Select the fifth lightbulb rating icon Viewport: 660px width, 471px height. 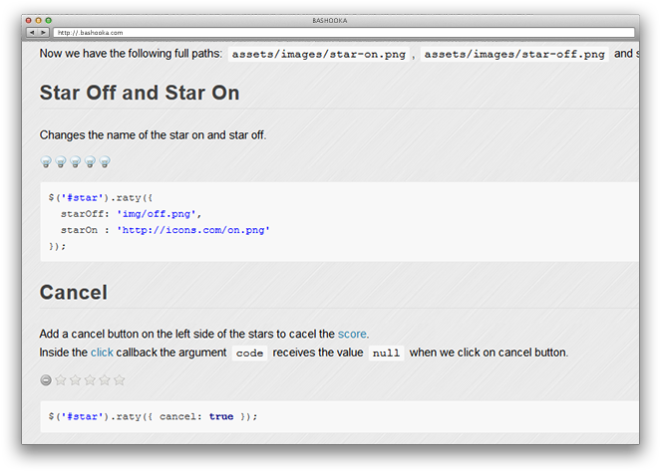coord(105,162)
